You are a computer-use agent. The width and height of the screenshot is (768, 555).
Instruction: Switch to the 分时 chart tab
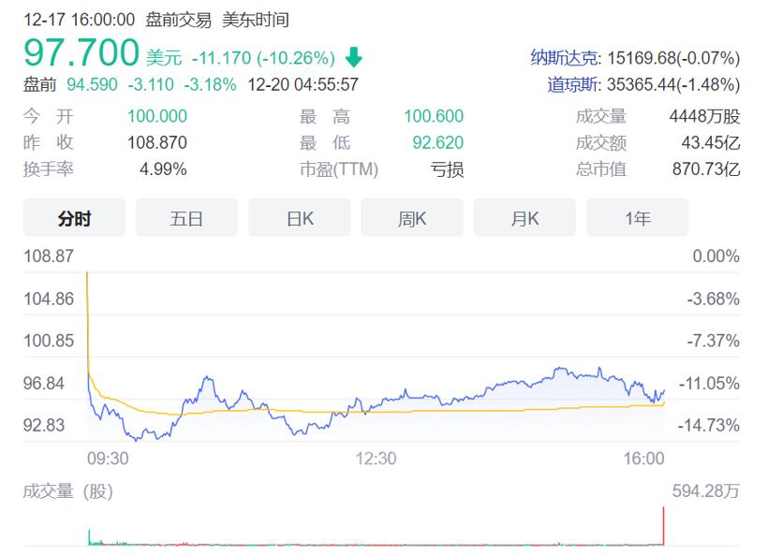(x=74, y=218)
